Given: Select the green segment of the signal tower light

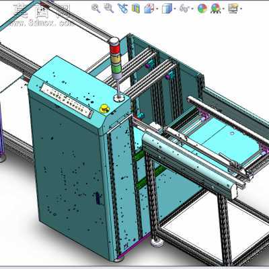Looking at the screenshot, I should point(116,70).
